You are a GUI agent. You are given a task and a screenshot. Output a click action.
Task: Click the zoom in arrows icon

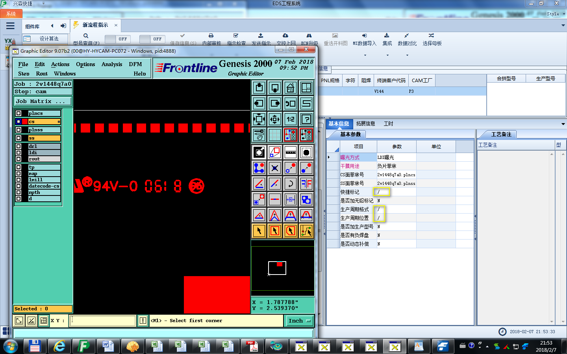coord(259,119)
